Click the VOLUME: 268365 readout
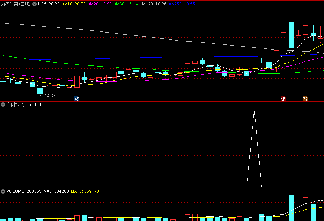The width and height of the screenshot is (324, 221). point(24,191)
